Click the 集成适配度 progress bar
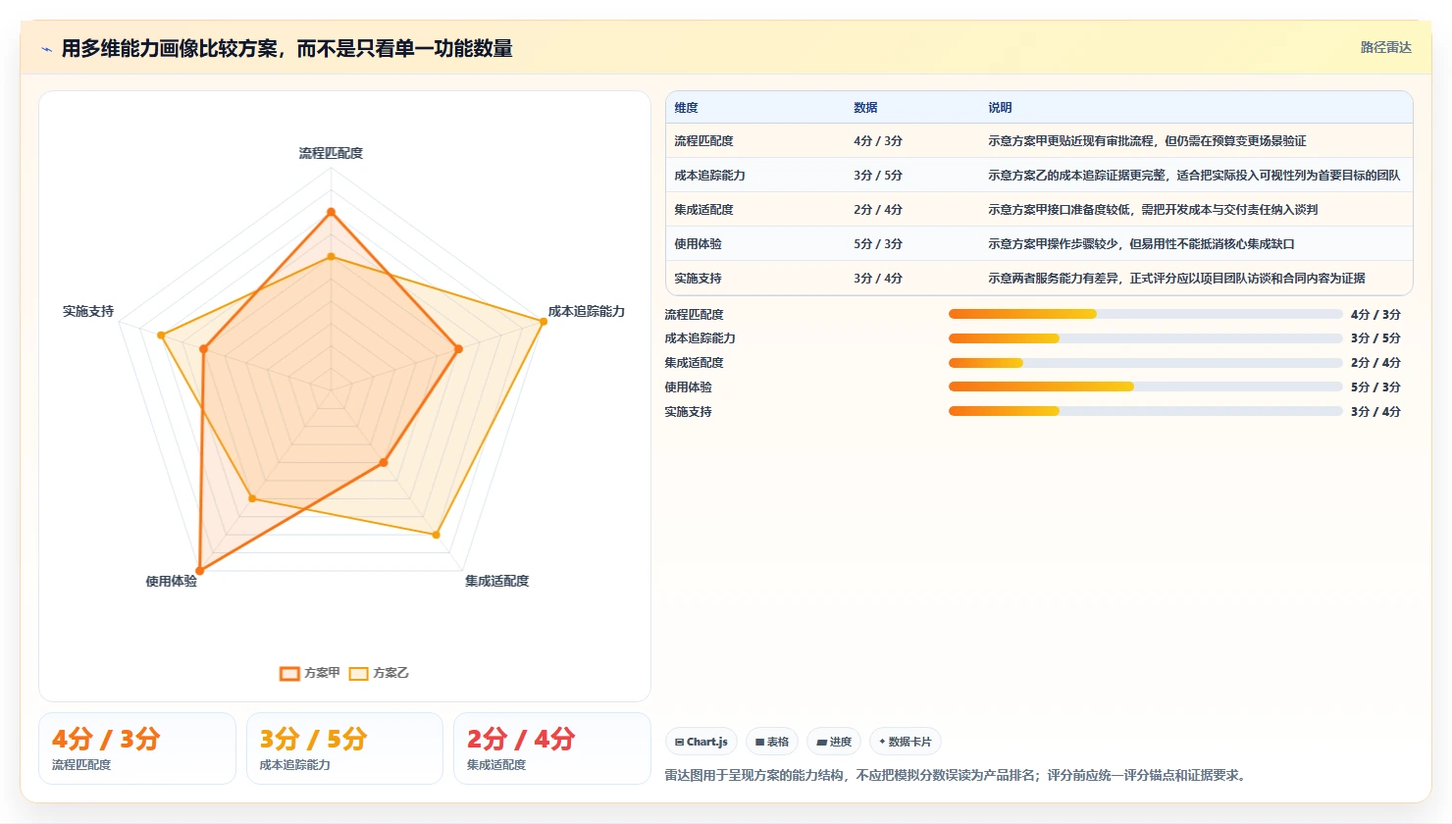Image resolution: width=1452 pixels, height=824 pixels. coord(1145,363)
